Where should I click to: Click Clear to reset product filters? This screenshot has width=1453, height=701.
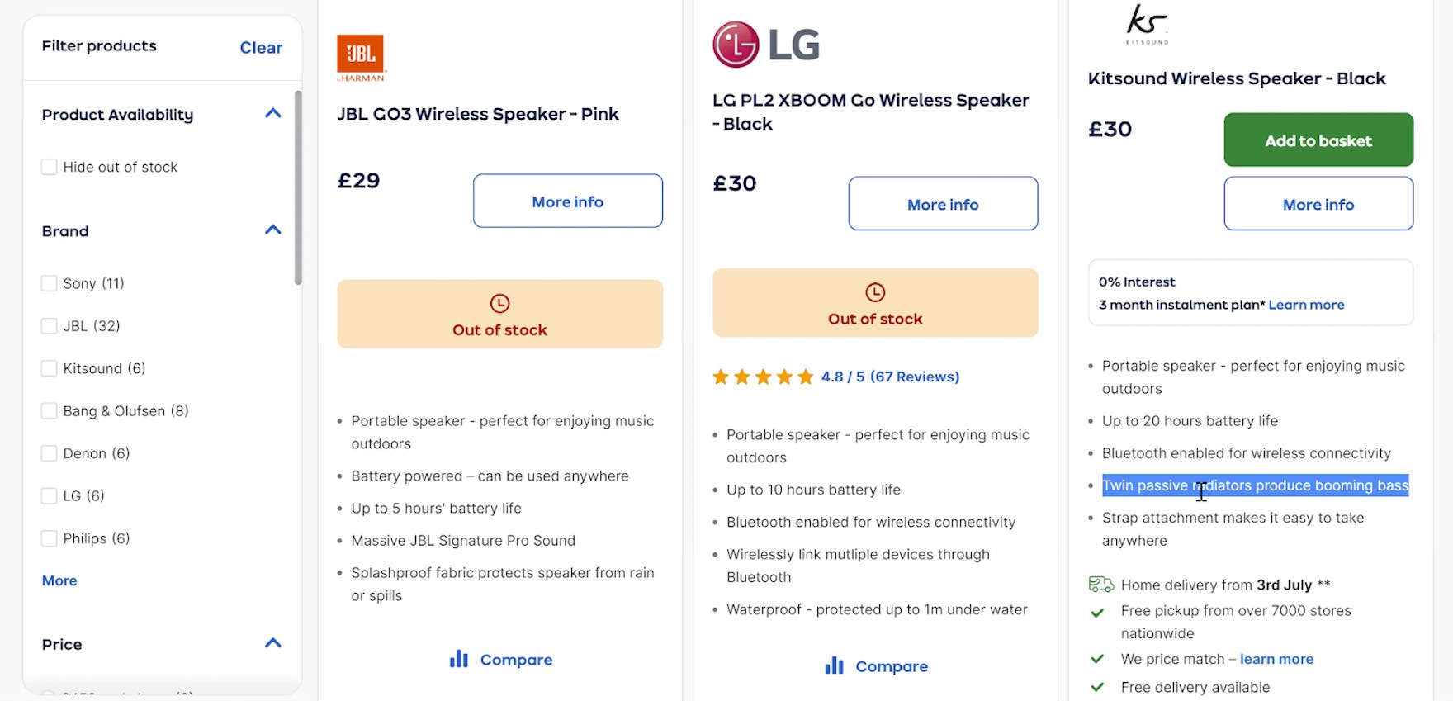pyautogui.click(x=261, y=47)
